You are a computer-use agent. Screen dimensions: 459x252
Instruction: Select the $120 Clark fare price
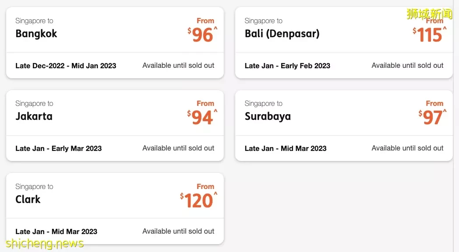pyautogui.click(x=199, y=200)
